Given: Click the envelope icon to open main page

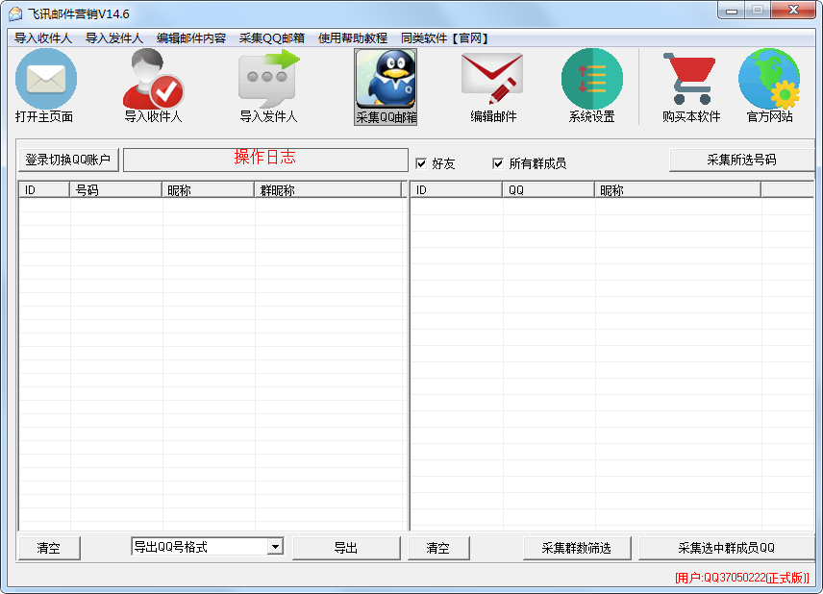Looking at the screenshot, I should point(45,80).
